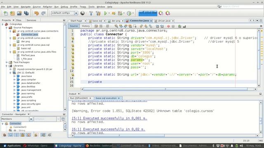Click the Clean and Build Project icon

(x=98, y=13)
